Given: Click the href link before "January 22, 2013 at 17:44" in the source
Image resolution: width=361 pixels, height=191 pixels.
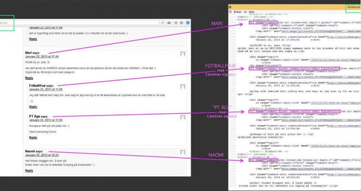Looking at the screenshot, I should [x=344, y=37].
